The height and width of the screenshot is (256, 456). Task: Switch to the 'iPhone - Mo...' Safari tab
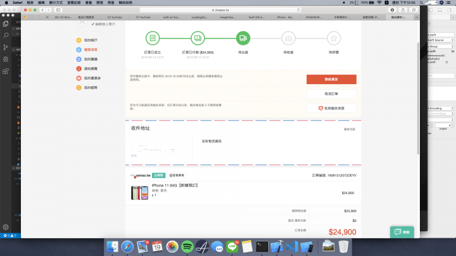(x=285, y=18)
